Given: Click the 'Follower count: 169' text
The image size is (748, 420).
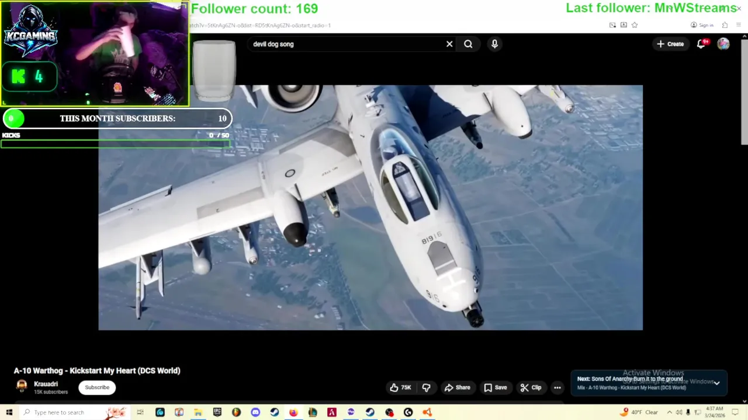Looking at the screenshot, I should point(254,9).
